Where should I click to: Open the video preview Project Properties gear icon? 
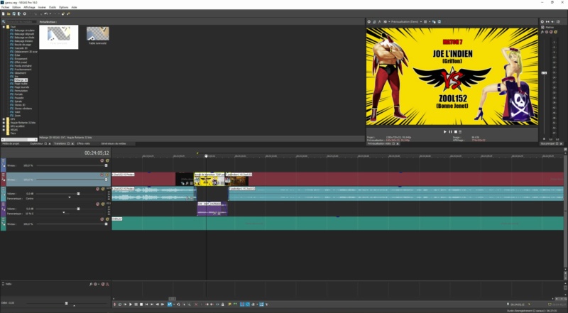(368, 22)
